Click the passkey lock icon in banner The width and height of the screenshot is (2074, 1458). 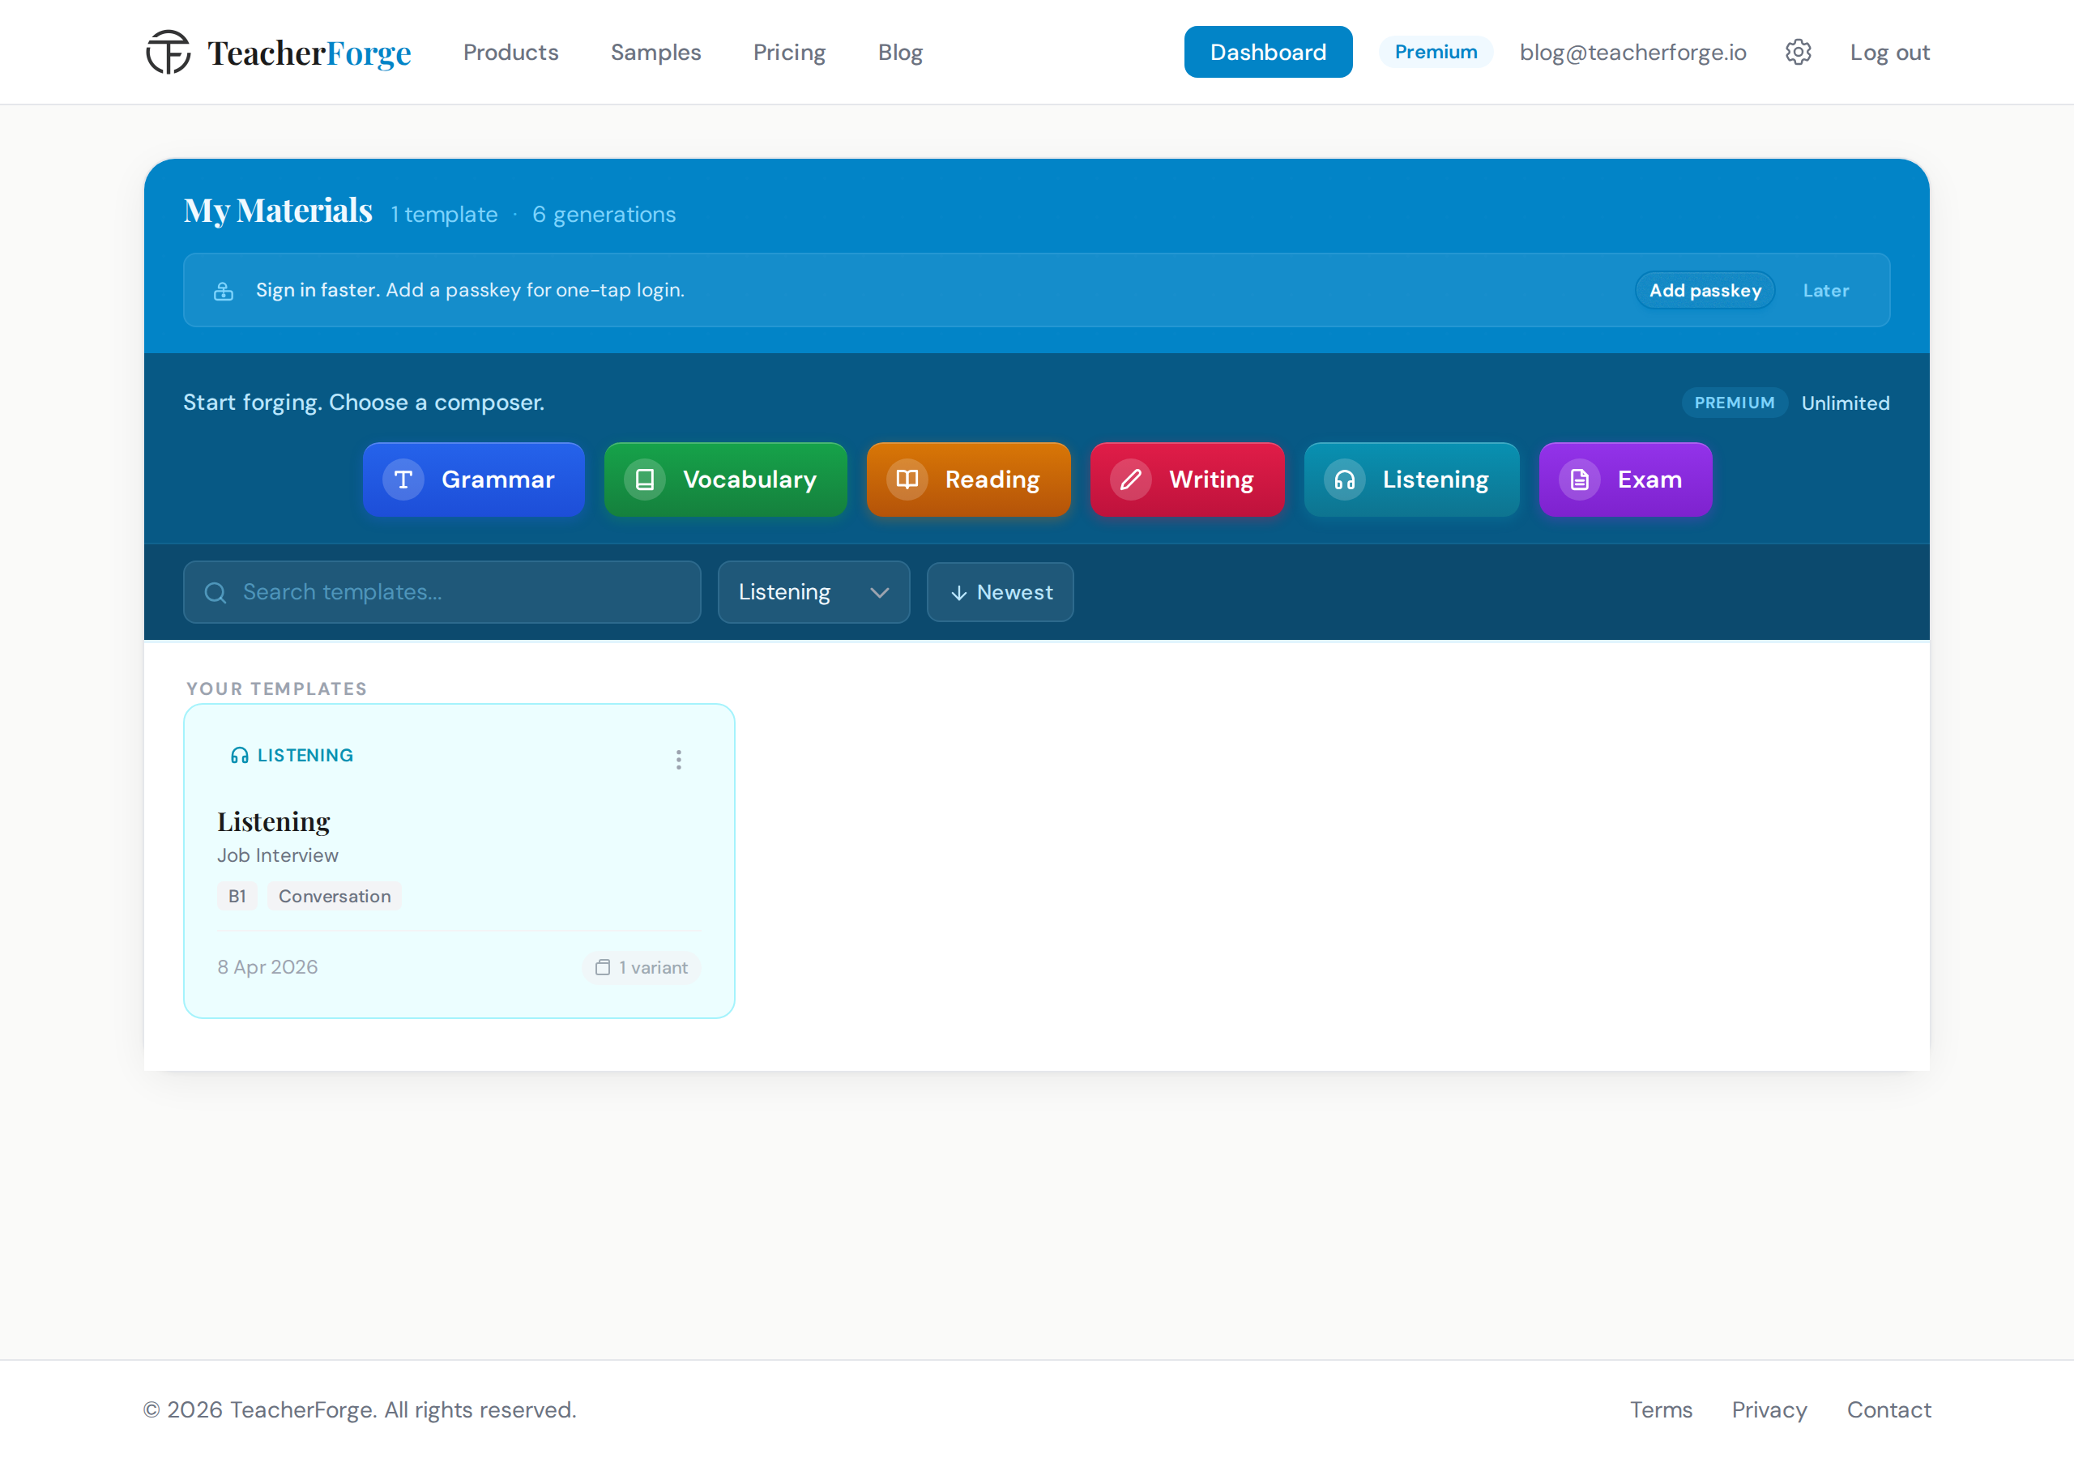223,291
